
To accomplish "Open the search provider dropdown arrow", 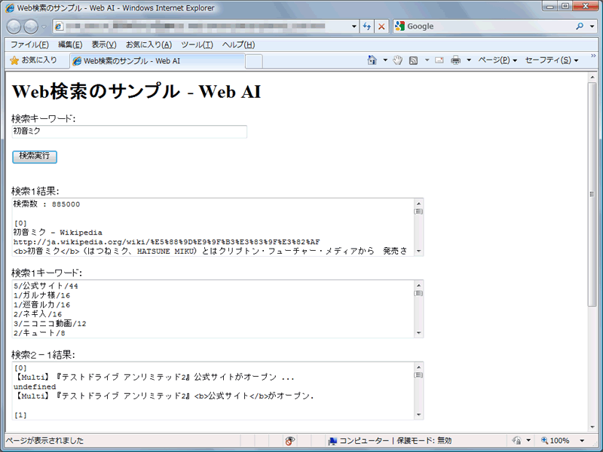I will click(x=592, y=26).
